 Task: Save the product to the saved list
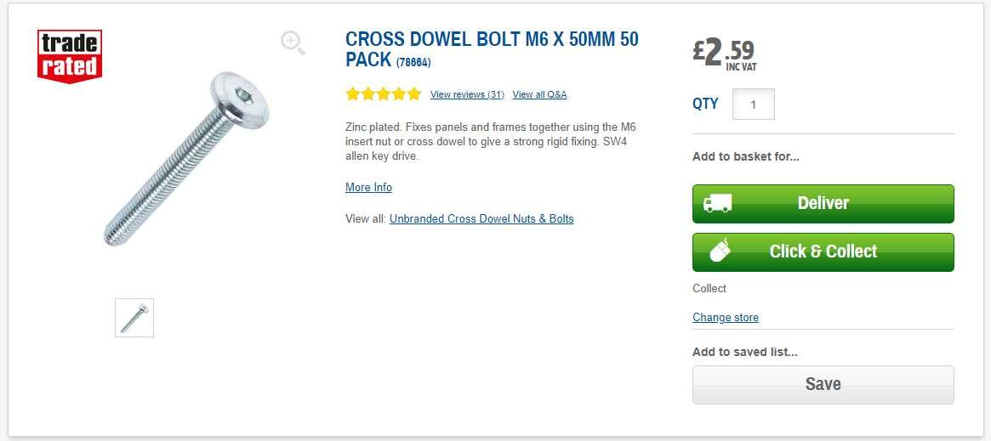[x=823, y=385]
